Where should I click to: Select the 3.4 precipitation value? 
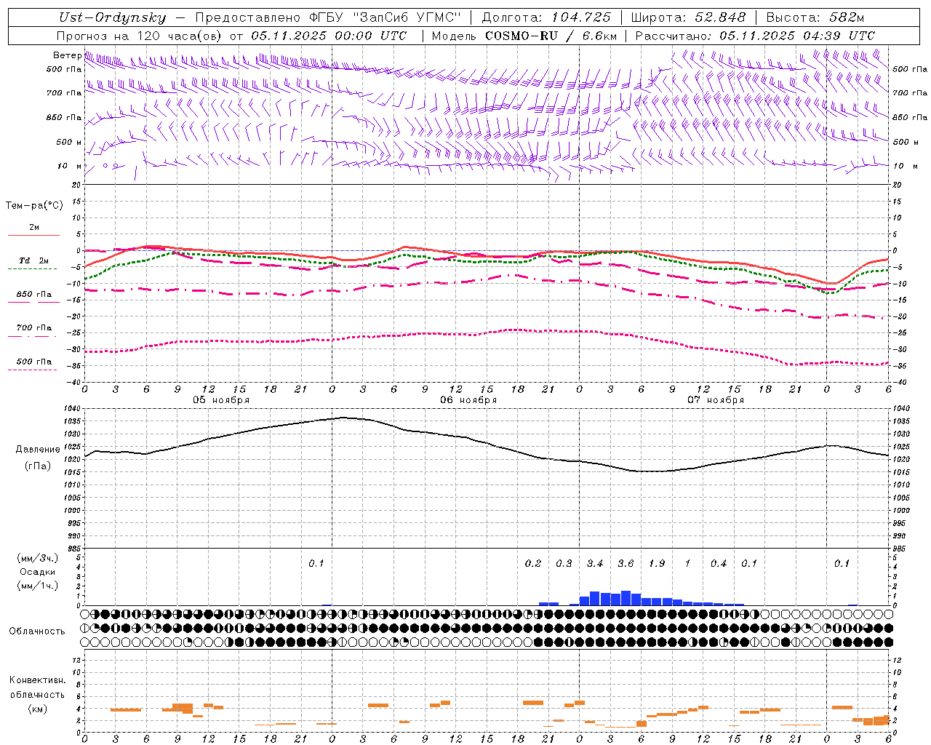click(595, 564)
